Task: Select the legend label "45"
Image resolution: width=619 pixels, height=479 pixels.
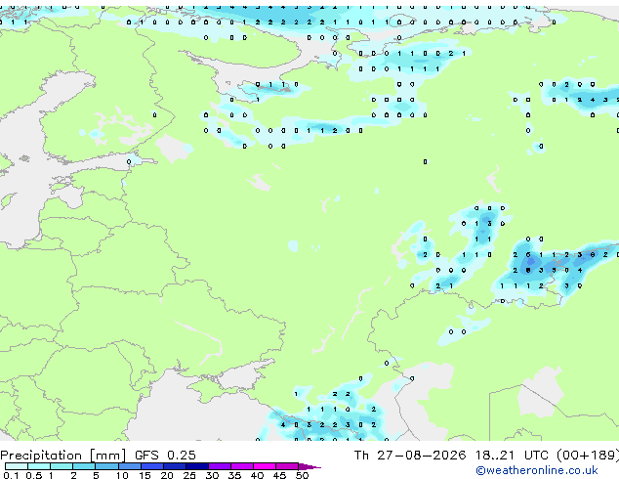Action: tap(280, 475)
